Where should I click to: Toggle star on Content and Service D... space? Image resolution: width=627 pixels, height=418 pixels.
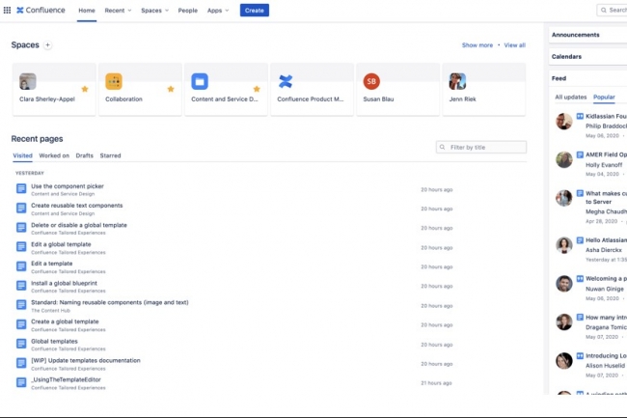tap(257, 89)
